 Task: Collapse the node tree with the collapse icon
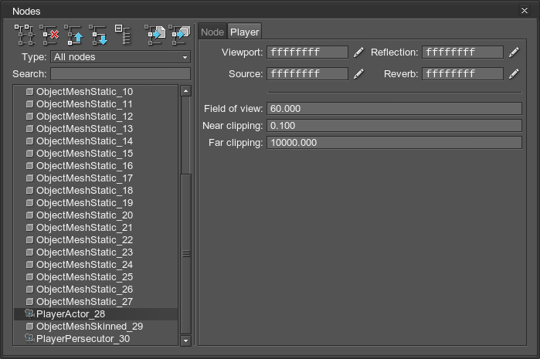(x=123, y=35)
